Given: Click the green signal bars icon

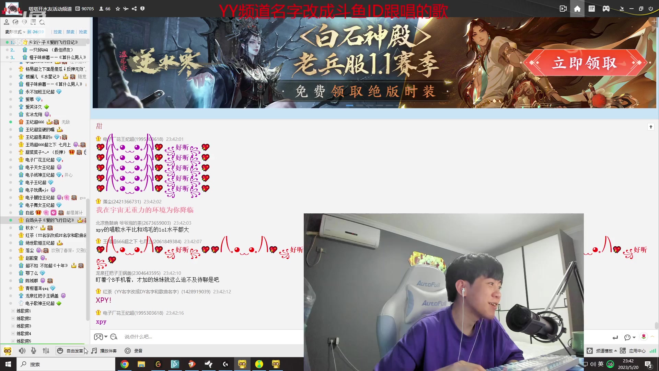Looking at the screenshot, I should click(653, 351).
